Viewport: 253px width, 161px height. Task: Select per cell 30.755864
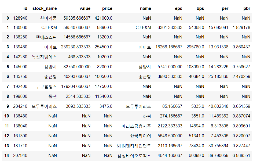218,146
